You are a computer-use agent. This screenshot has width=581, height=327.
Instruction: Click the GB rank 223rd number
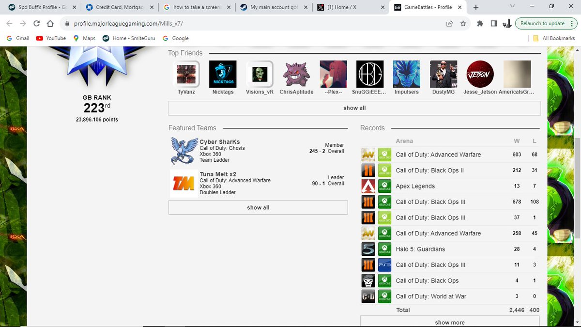click(97, 108)
